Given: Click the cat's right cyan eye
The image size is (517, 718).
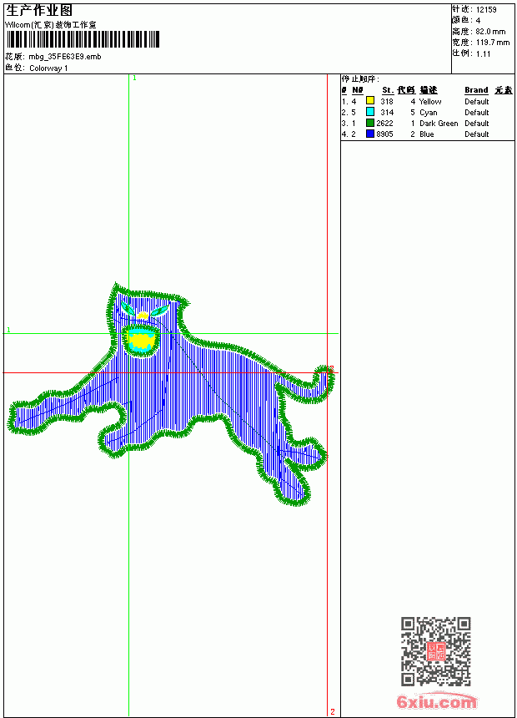Looking at the screenshot, I should coord(159,311).
